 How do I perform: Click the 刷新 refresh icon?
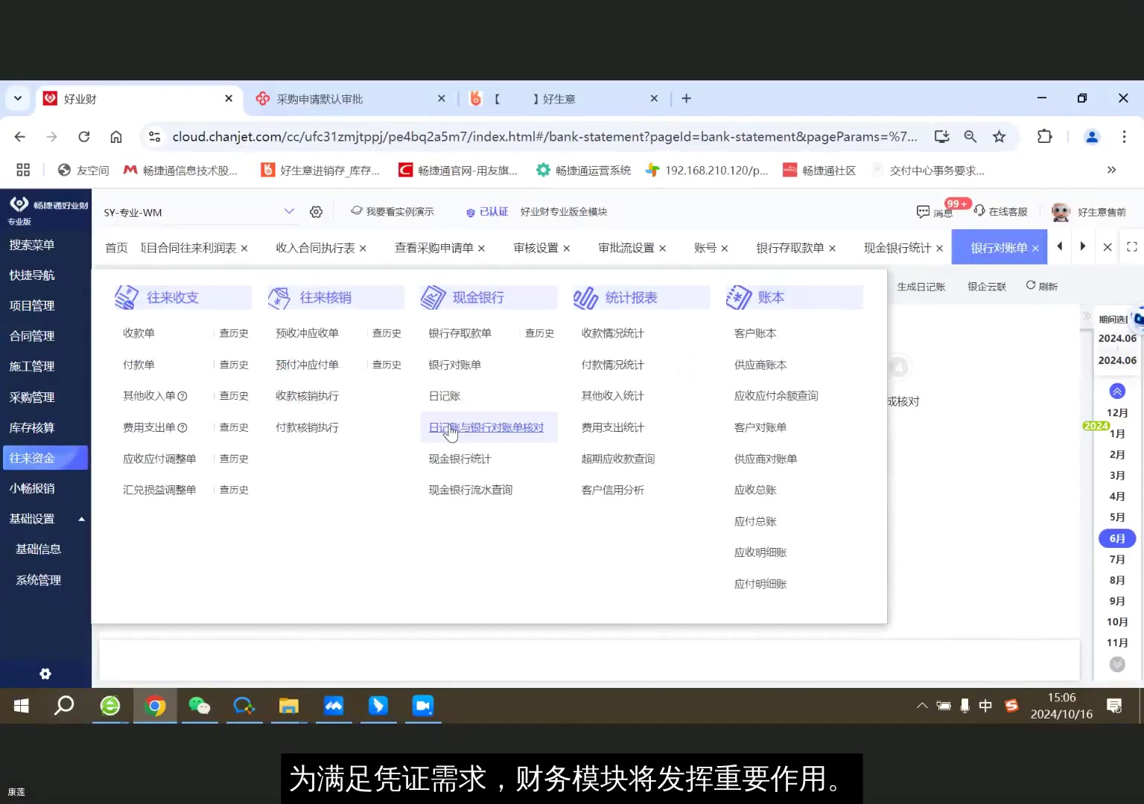pos(1030,286)
